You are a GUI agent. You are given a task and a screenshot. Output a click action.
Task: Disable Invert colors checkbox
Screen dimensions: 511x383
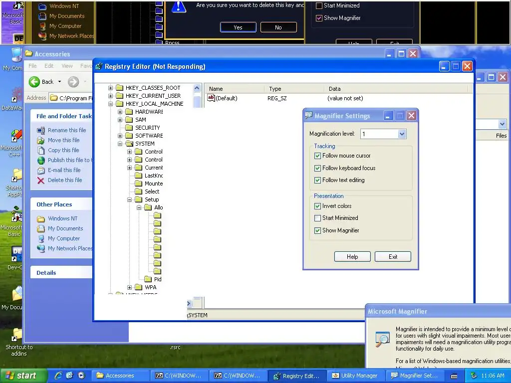pyautogui.click(x=317, y=206)
